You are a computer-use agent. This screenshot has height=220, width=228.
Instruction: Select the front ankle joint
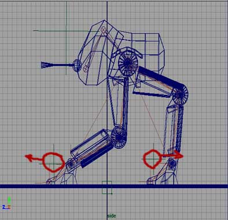[71, 164]
